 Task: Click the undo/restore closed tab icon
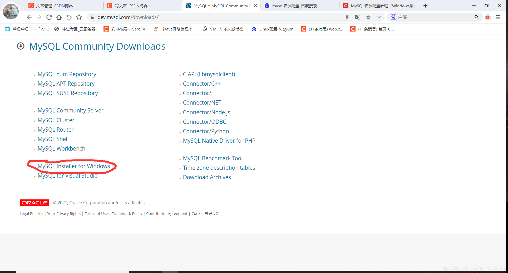(x=69, y=17)
